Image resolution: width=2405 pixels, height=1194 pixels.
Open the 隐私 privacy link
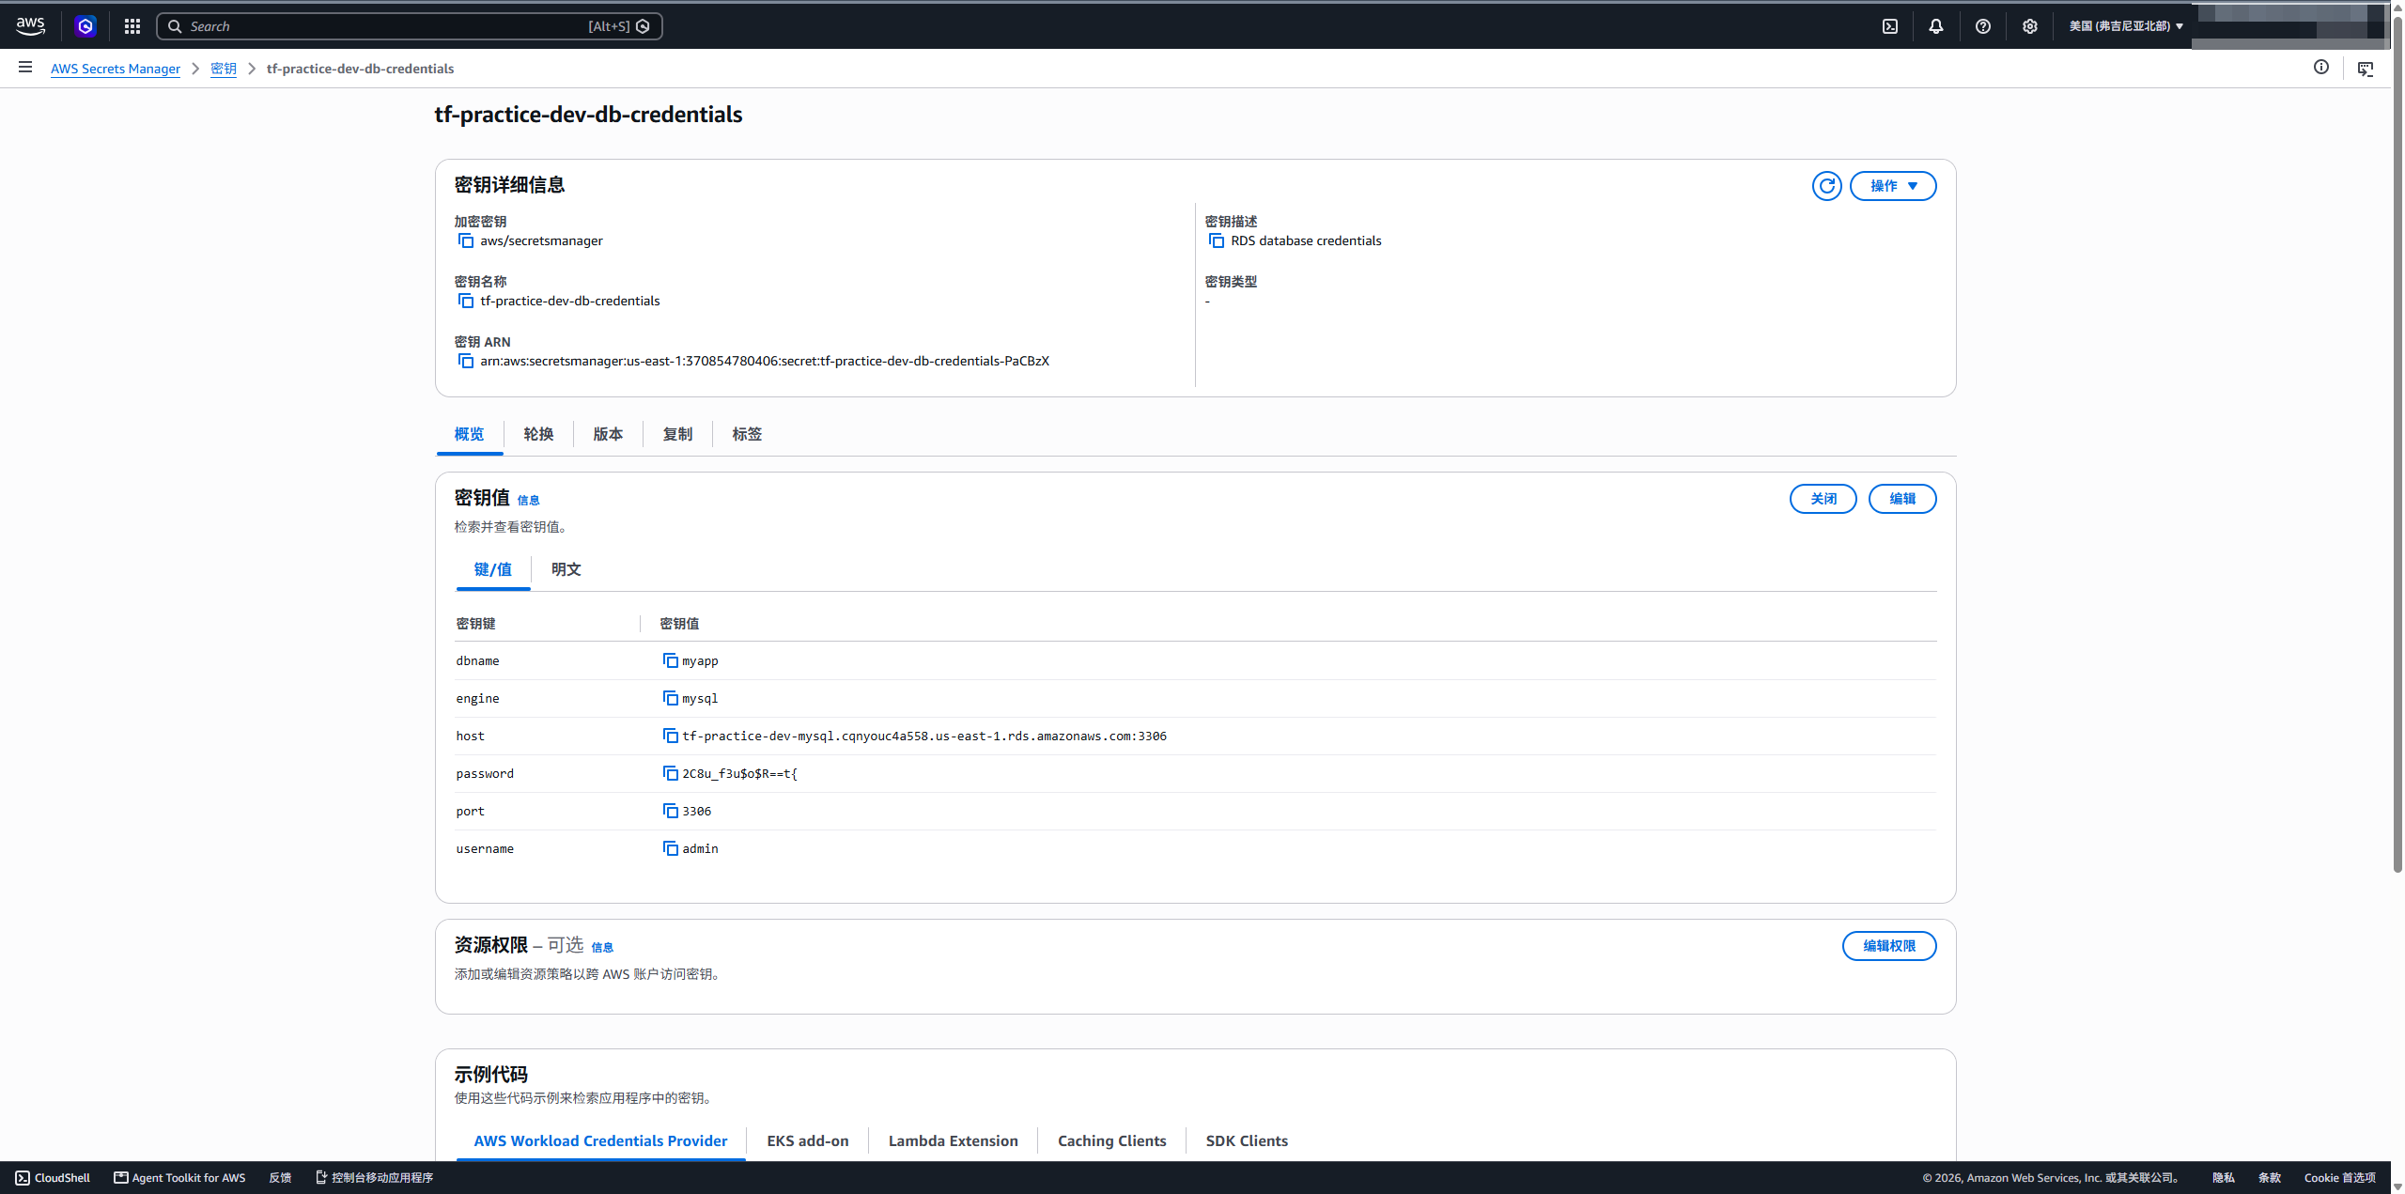pyautogui.click(x=2224, y=1178)
